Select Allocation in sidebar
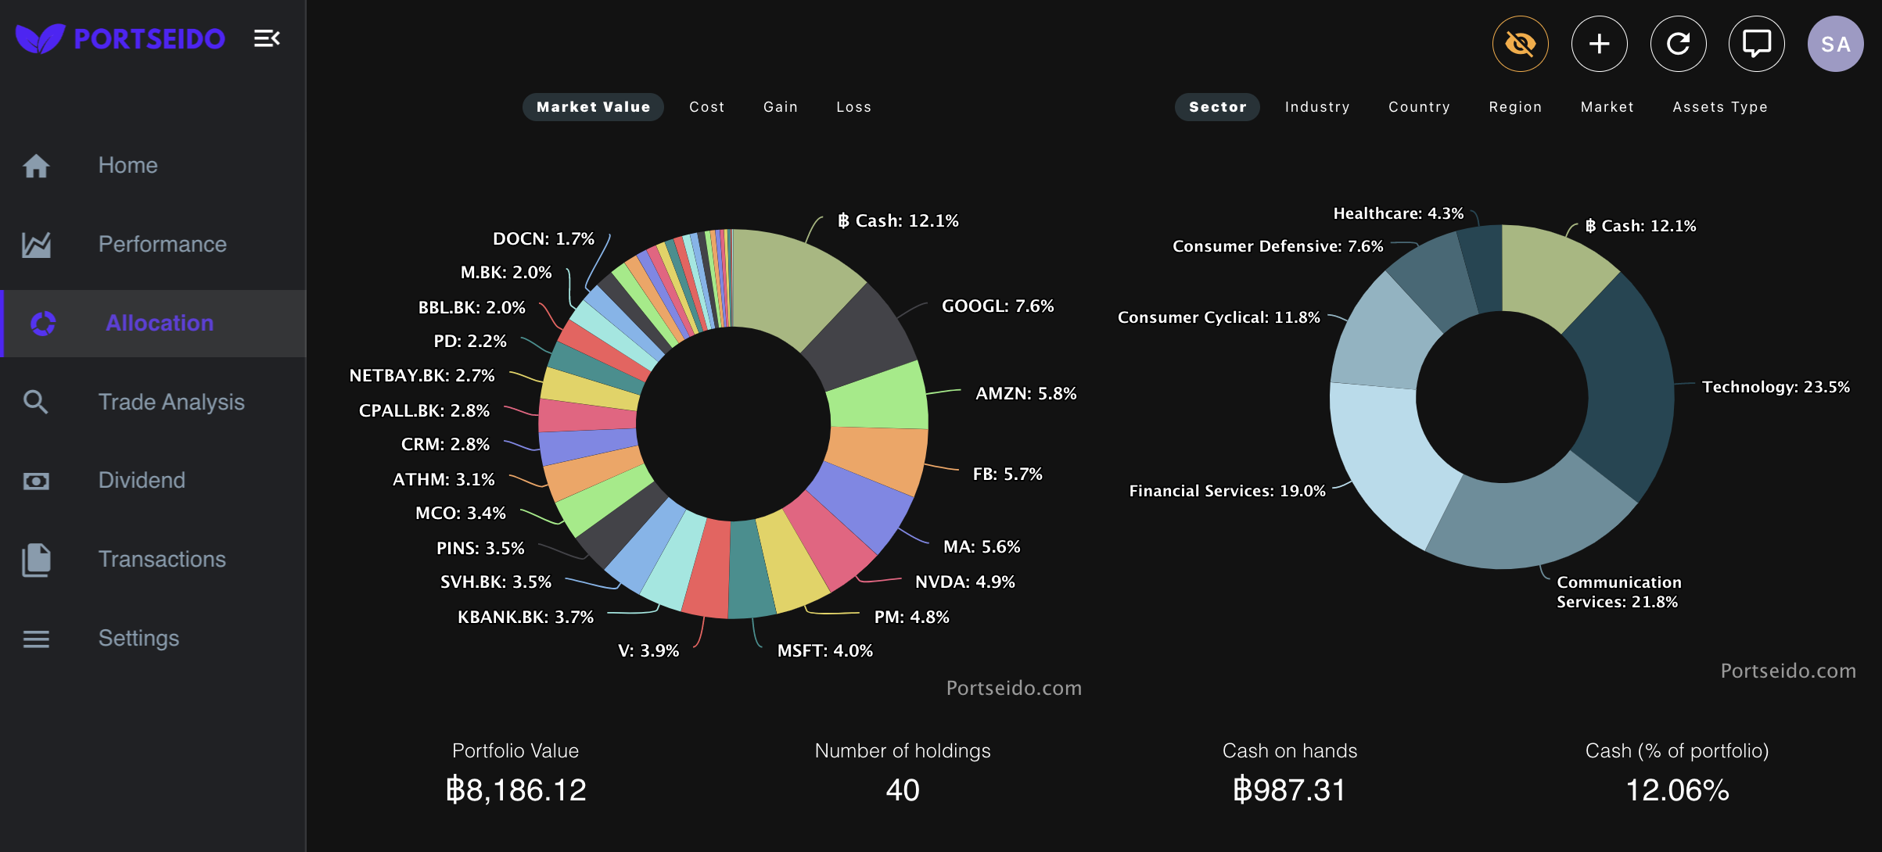Viewport: 1882px width, 852px height. (153, 324)
